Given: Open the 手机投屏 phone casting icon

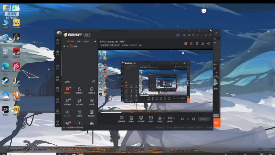Looking at the screenshot, I should pos(141,118).
